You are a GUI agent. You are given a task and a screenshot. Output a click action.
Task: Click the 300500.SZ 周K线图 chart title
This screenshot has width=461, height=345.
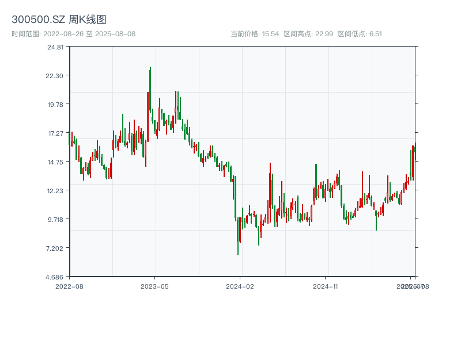[x=59, y=20]
